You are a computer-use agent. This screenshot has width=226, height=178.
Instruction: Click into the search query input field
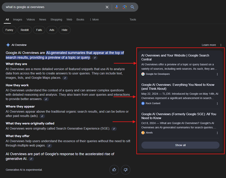pyautogui.click(x=54, y=7)
